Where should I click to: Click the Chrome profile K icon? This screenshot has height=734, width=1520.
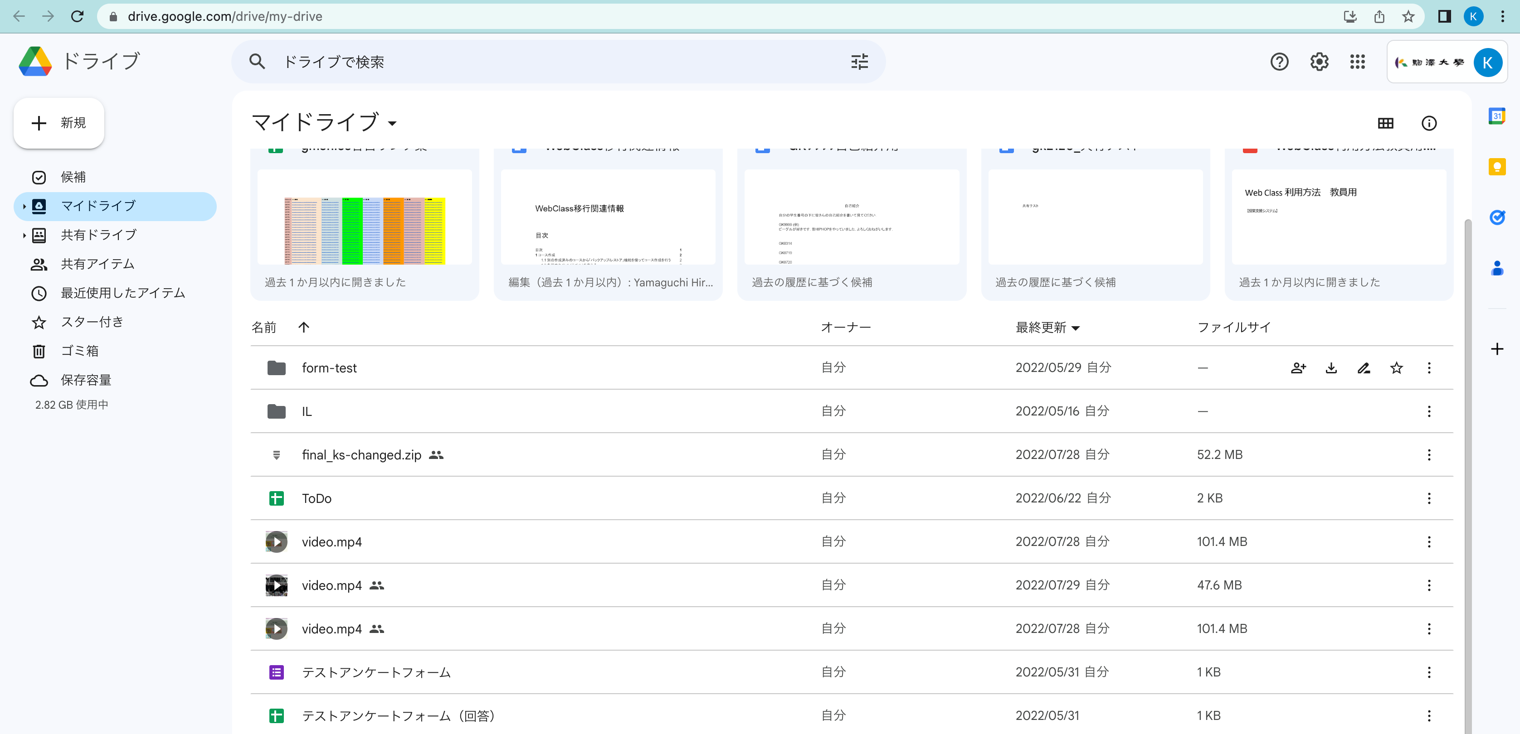tap(1473, 16)
